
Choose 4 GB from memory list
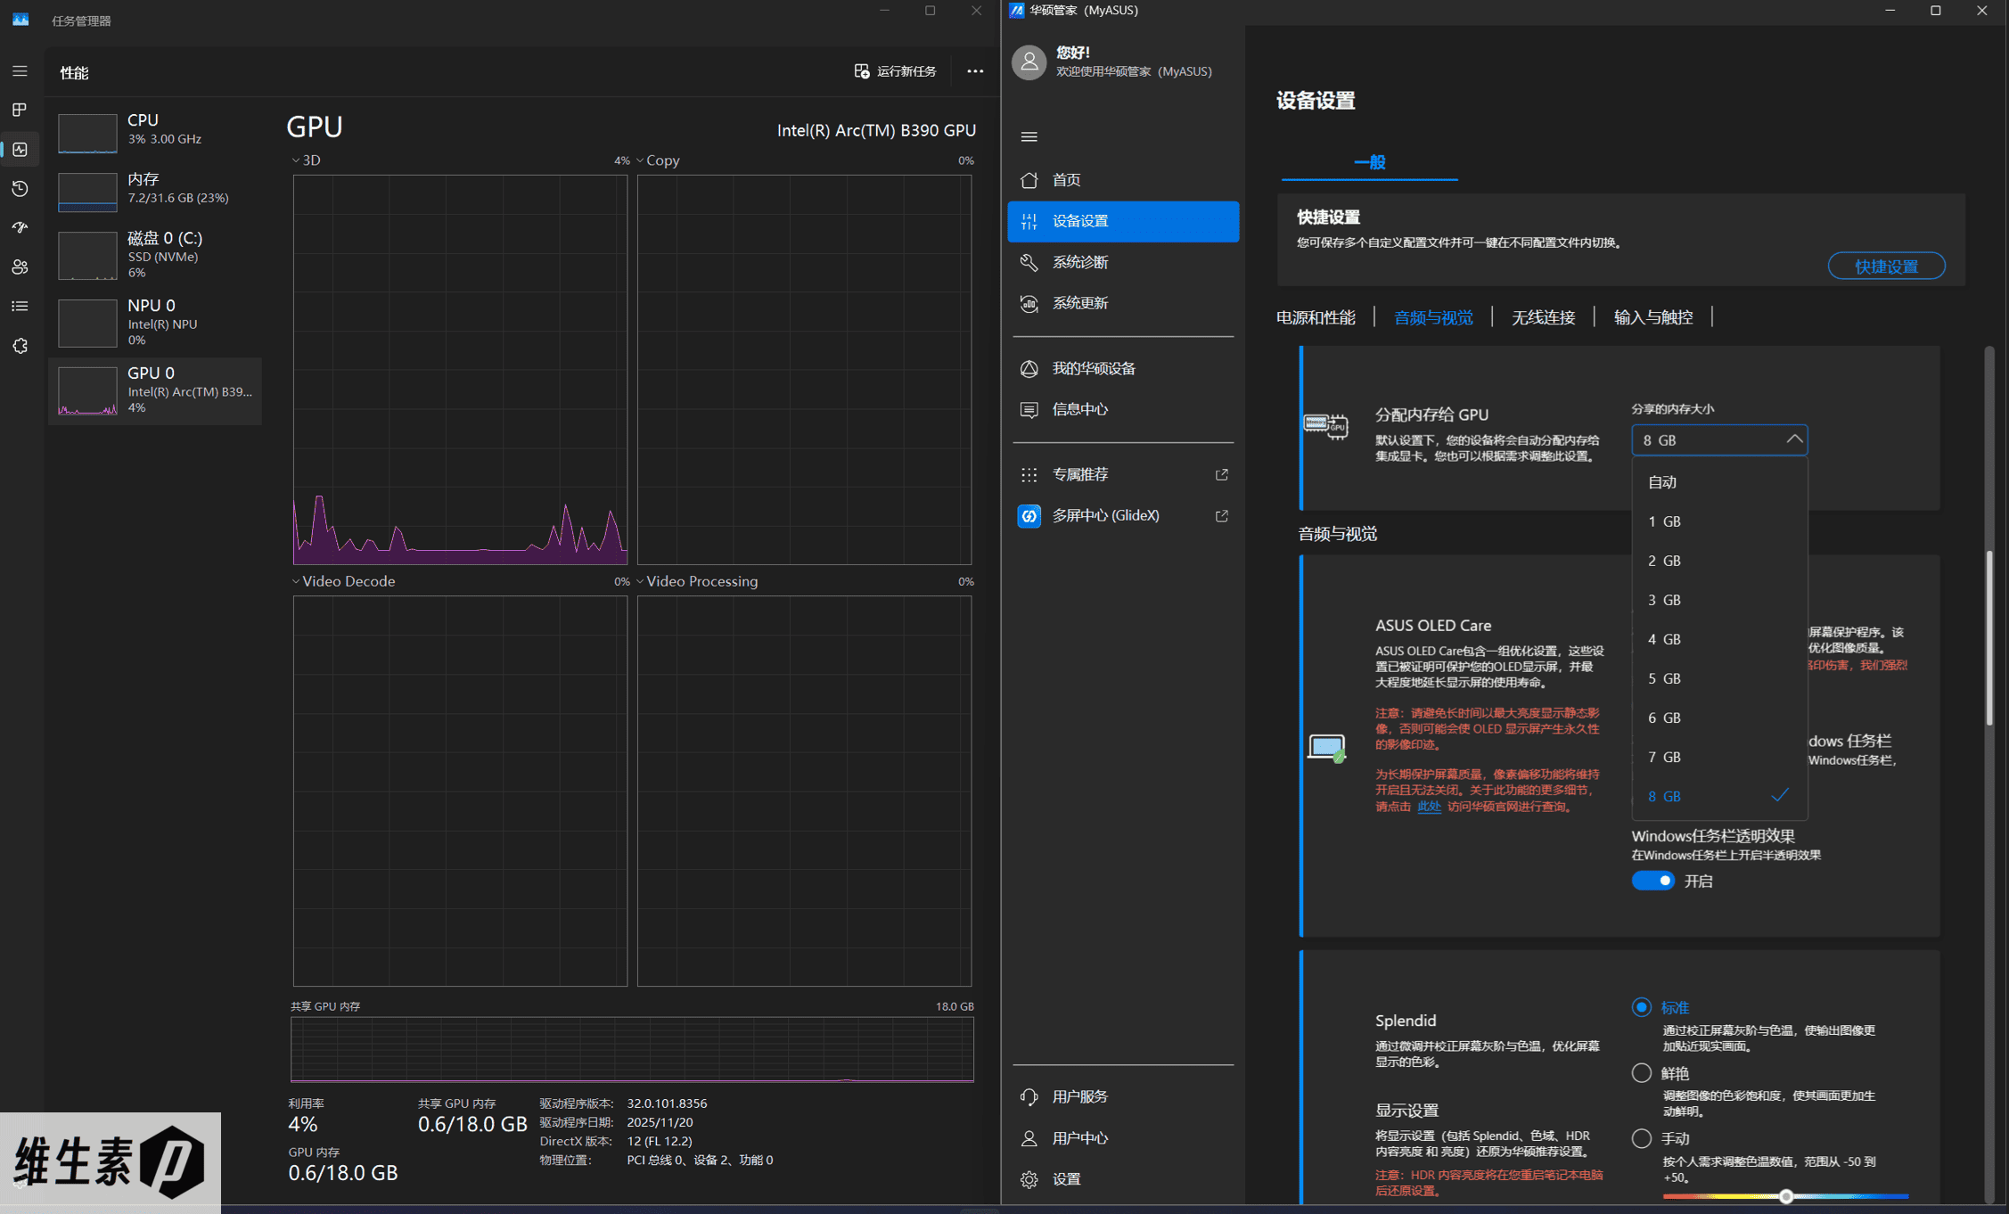(1664, 639)
